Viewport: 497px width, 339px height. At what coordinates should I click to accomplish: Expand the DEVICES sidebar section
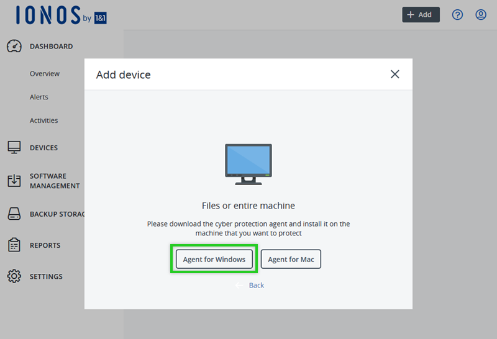(44, 148)
